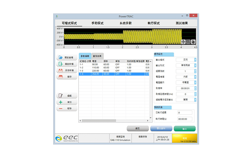The width and height of the screenshot is (242, 158).
Task: Open the 測試結果 tab
Action: tap(181, 23)
